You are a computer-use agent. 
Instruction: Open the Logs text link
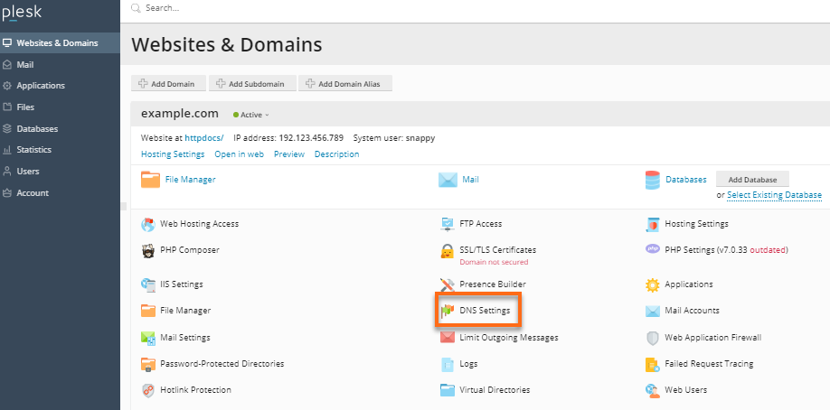[468, 363]
